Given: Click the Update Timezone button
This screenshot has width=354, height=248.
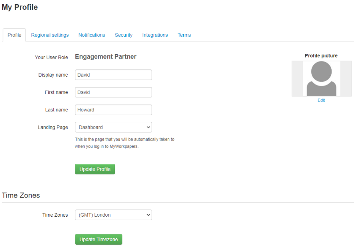Looking at the screenshot, I should (x=99, y=240).
